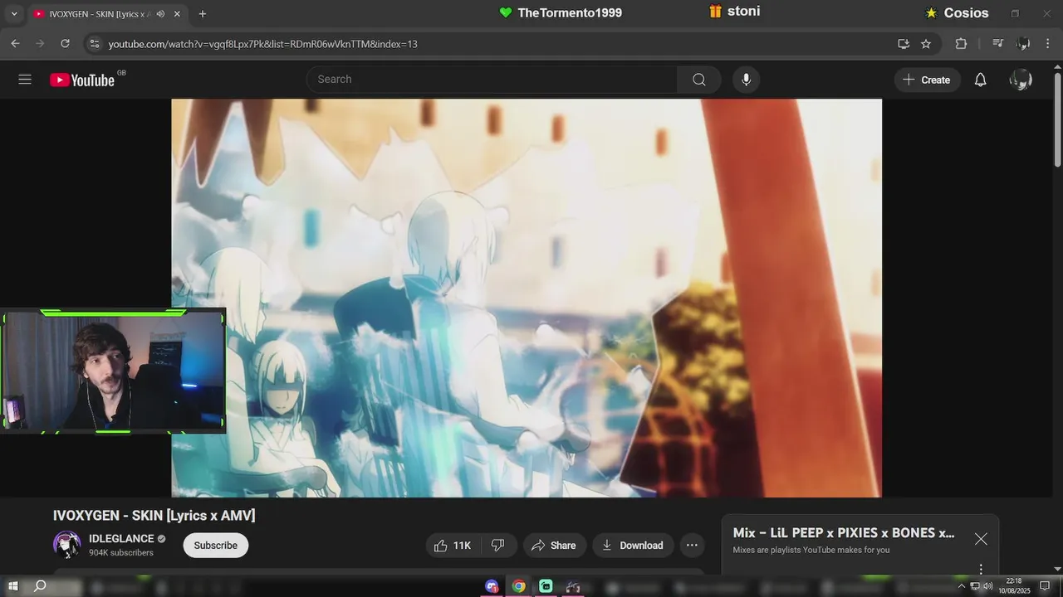Open the Create menu
Viewport: 1063px width, 597px height.
927,80
